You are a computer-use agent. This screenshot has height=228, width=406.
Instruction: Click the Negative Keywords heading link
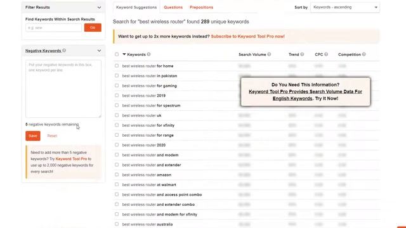pos(43,51)
